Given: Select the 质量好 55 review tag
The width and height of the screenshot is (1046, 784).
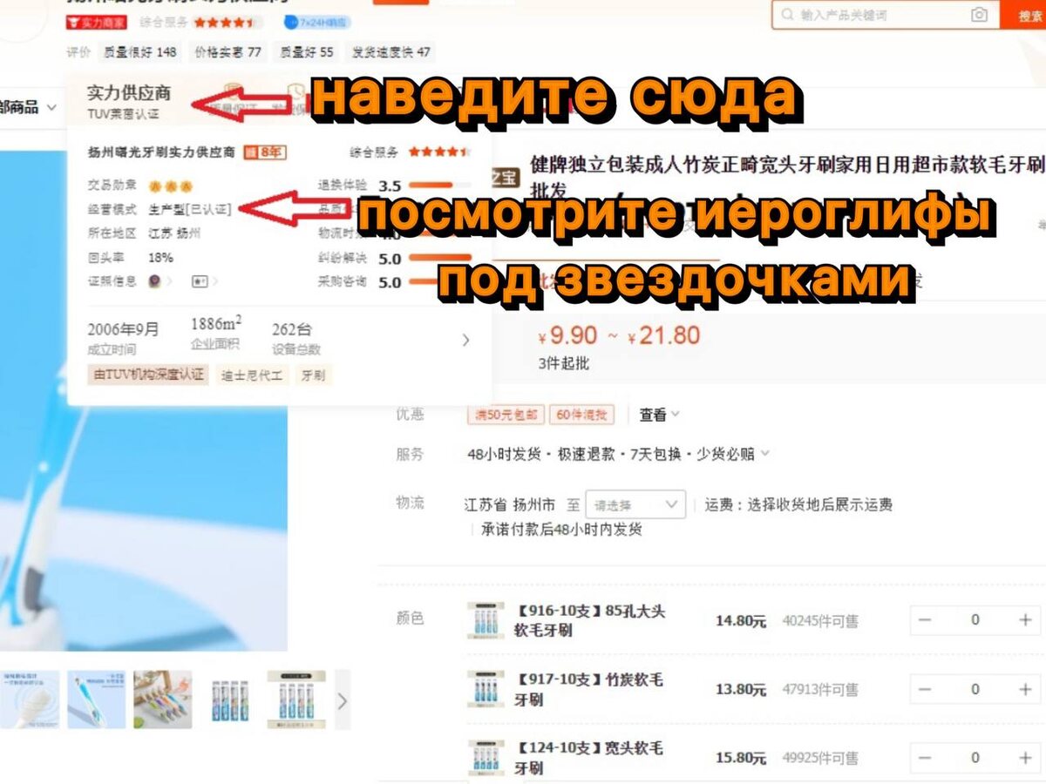Looking at the screenshot, I should pos(306,52).
